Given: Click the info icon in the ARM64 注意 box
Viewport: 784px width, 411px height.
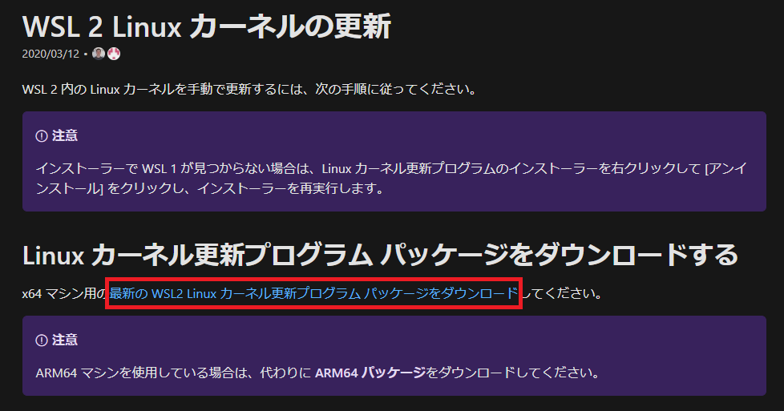Looking at the screenshot, I should [42, 340].
